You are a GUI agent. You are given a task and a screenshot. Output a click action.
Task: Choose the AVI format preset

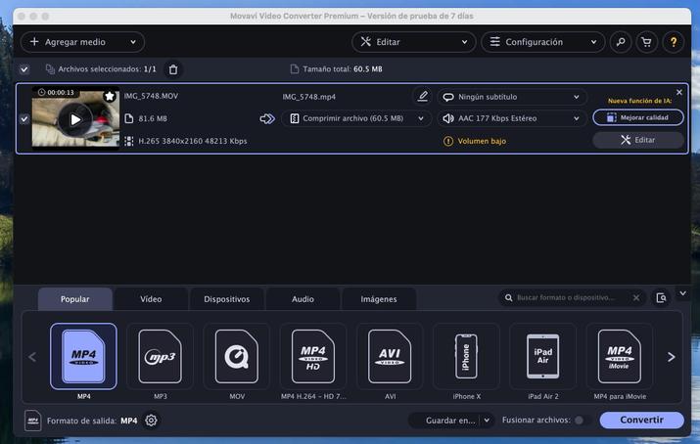[390, 357]
